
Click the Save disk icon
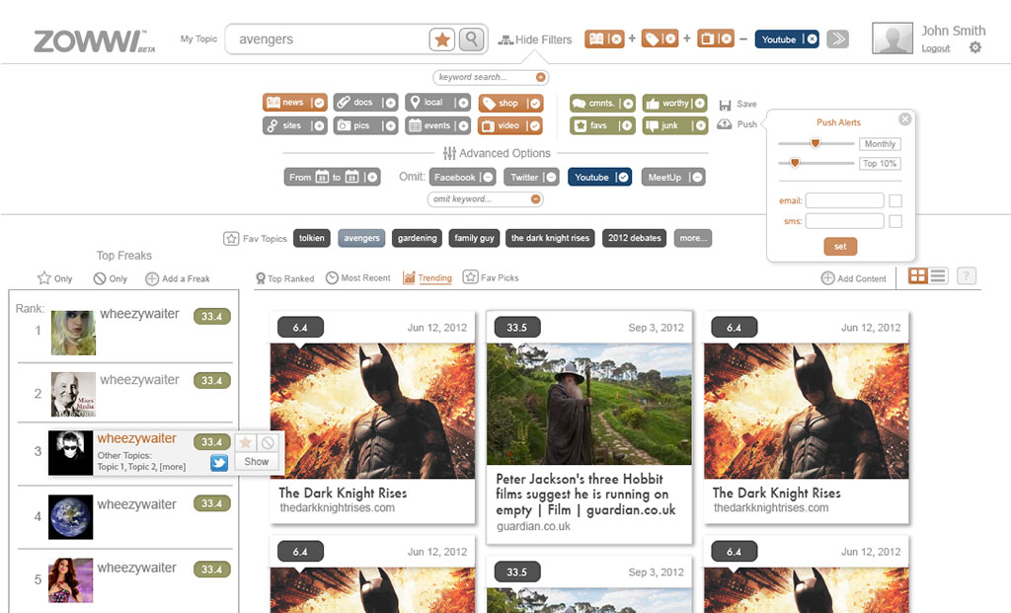726,105
